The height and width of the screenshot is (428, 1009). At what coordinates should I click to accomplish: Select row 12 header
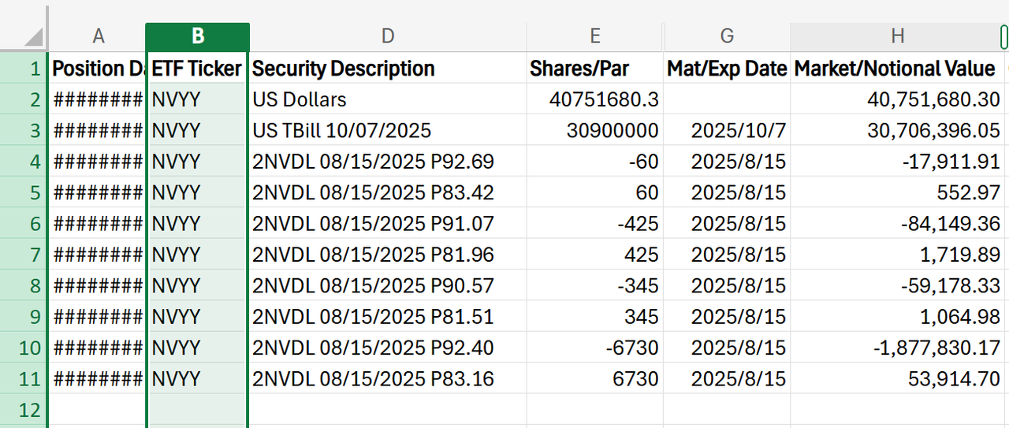pos(24,409)
